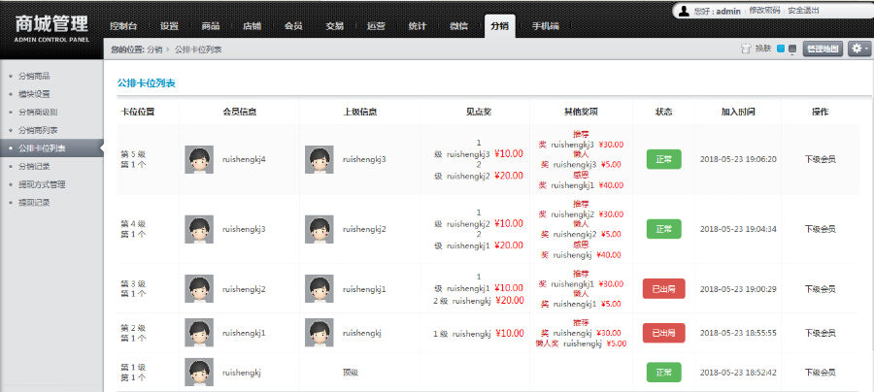
Task: Click the 安全退出 logout link
Action: pyautogui.click(x=803, y=11)
